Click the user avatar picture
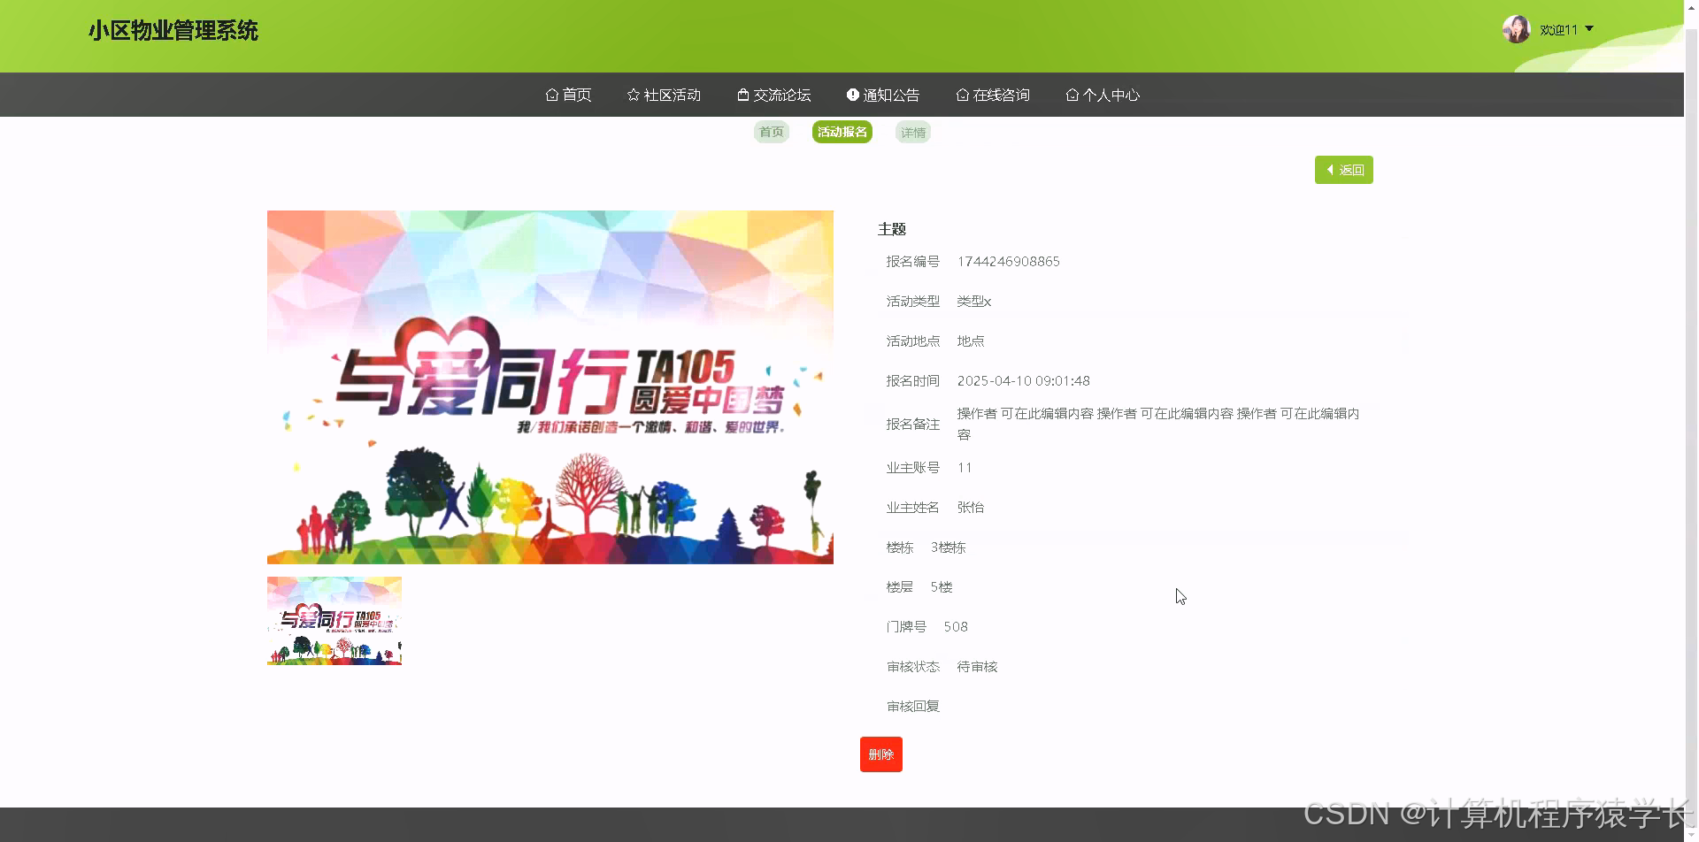Viewport: 1699px width, 842px height. (x=1517, y=29)
